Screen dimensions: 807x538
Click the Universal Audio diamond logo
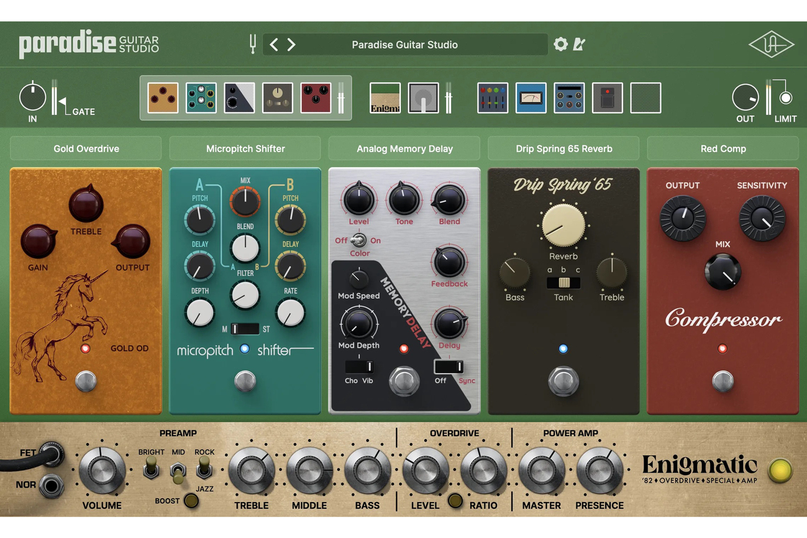point(771,45)
